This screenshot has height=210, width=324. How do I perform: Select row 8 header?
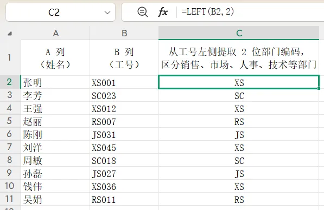10,160
